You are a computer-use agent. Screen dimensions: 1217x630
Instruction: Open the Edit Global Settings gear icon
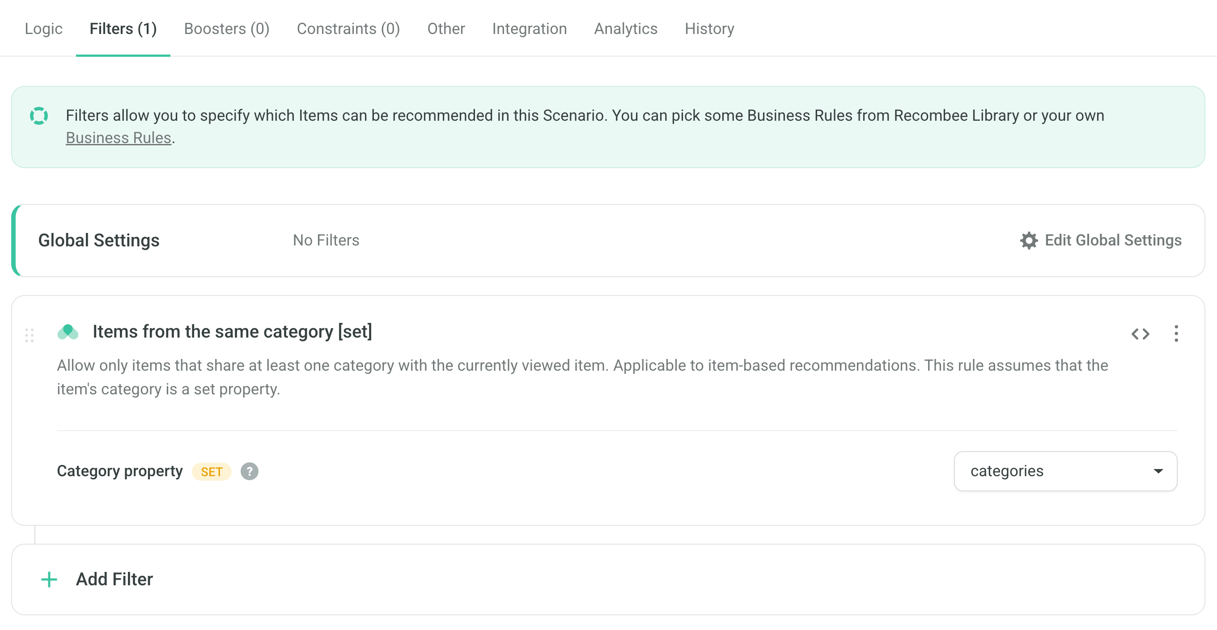pyautogui.click(x=1030, y=240)
